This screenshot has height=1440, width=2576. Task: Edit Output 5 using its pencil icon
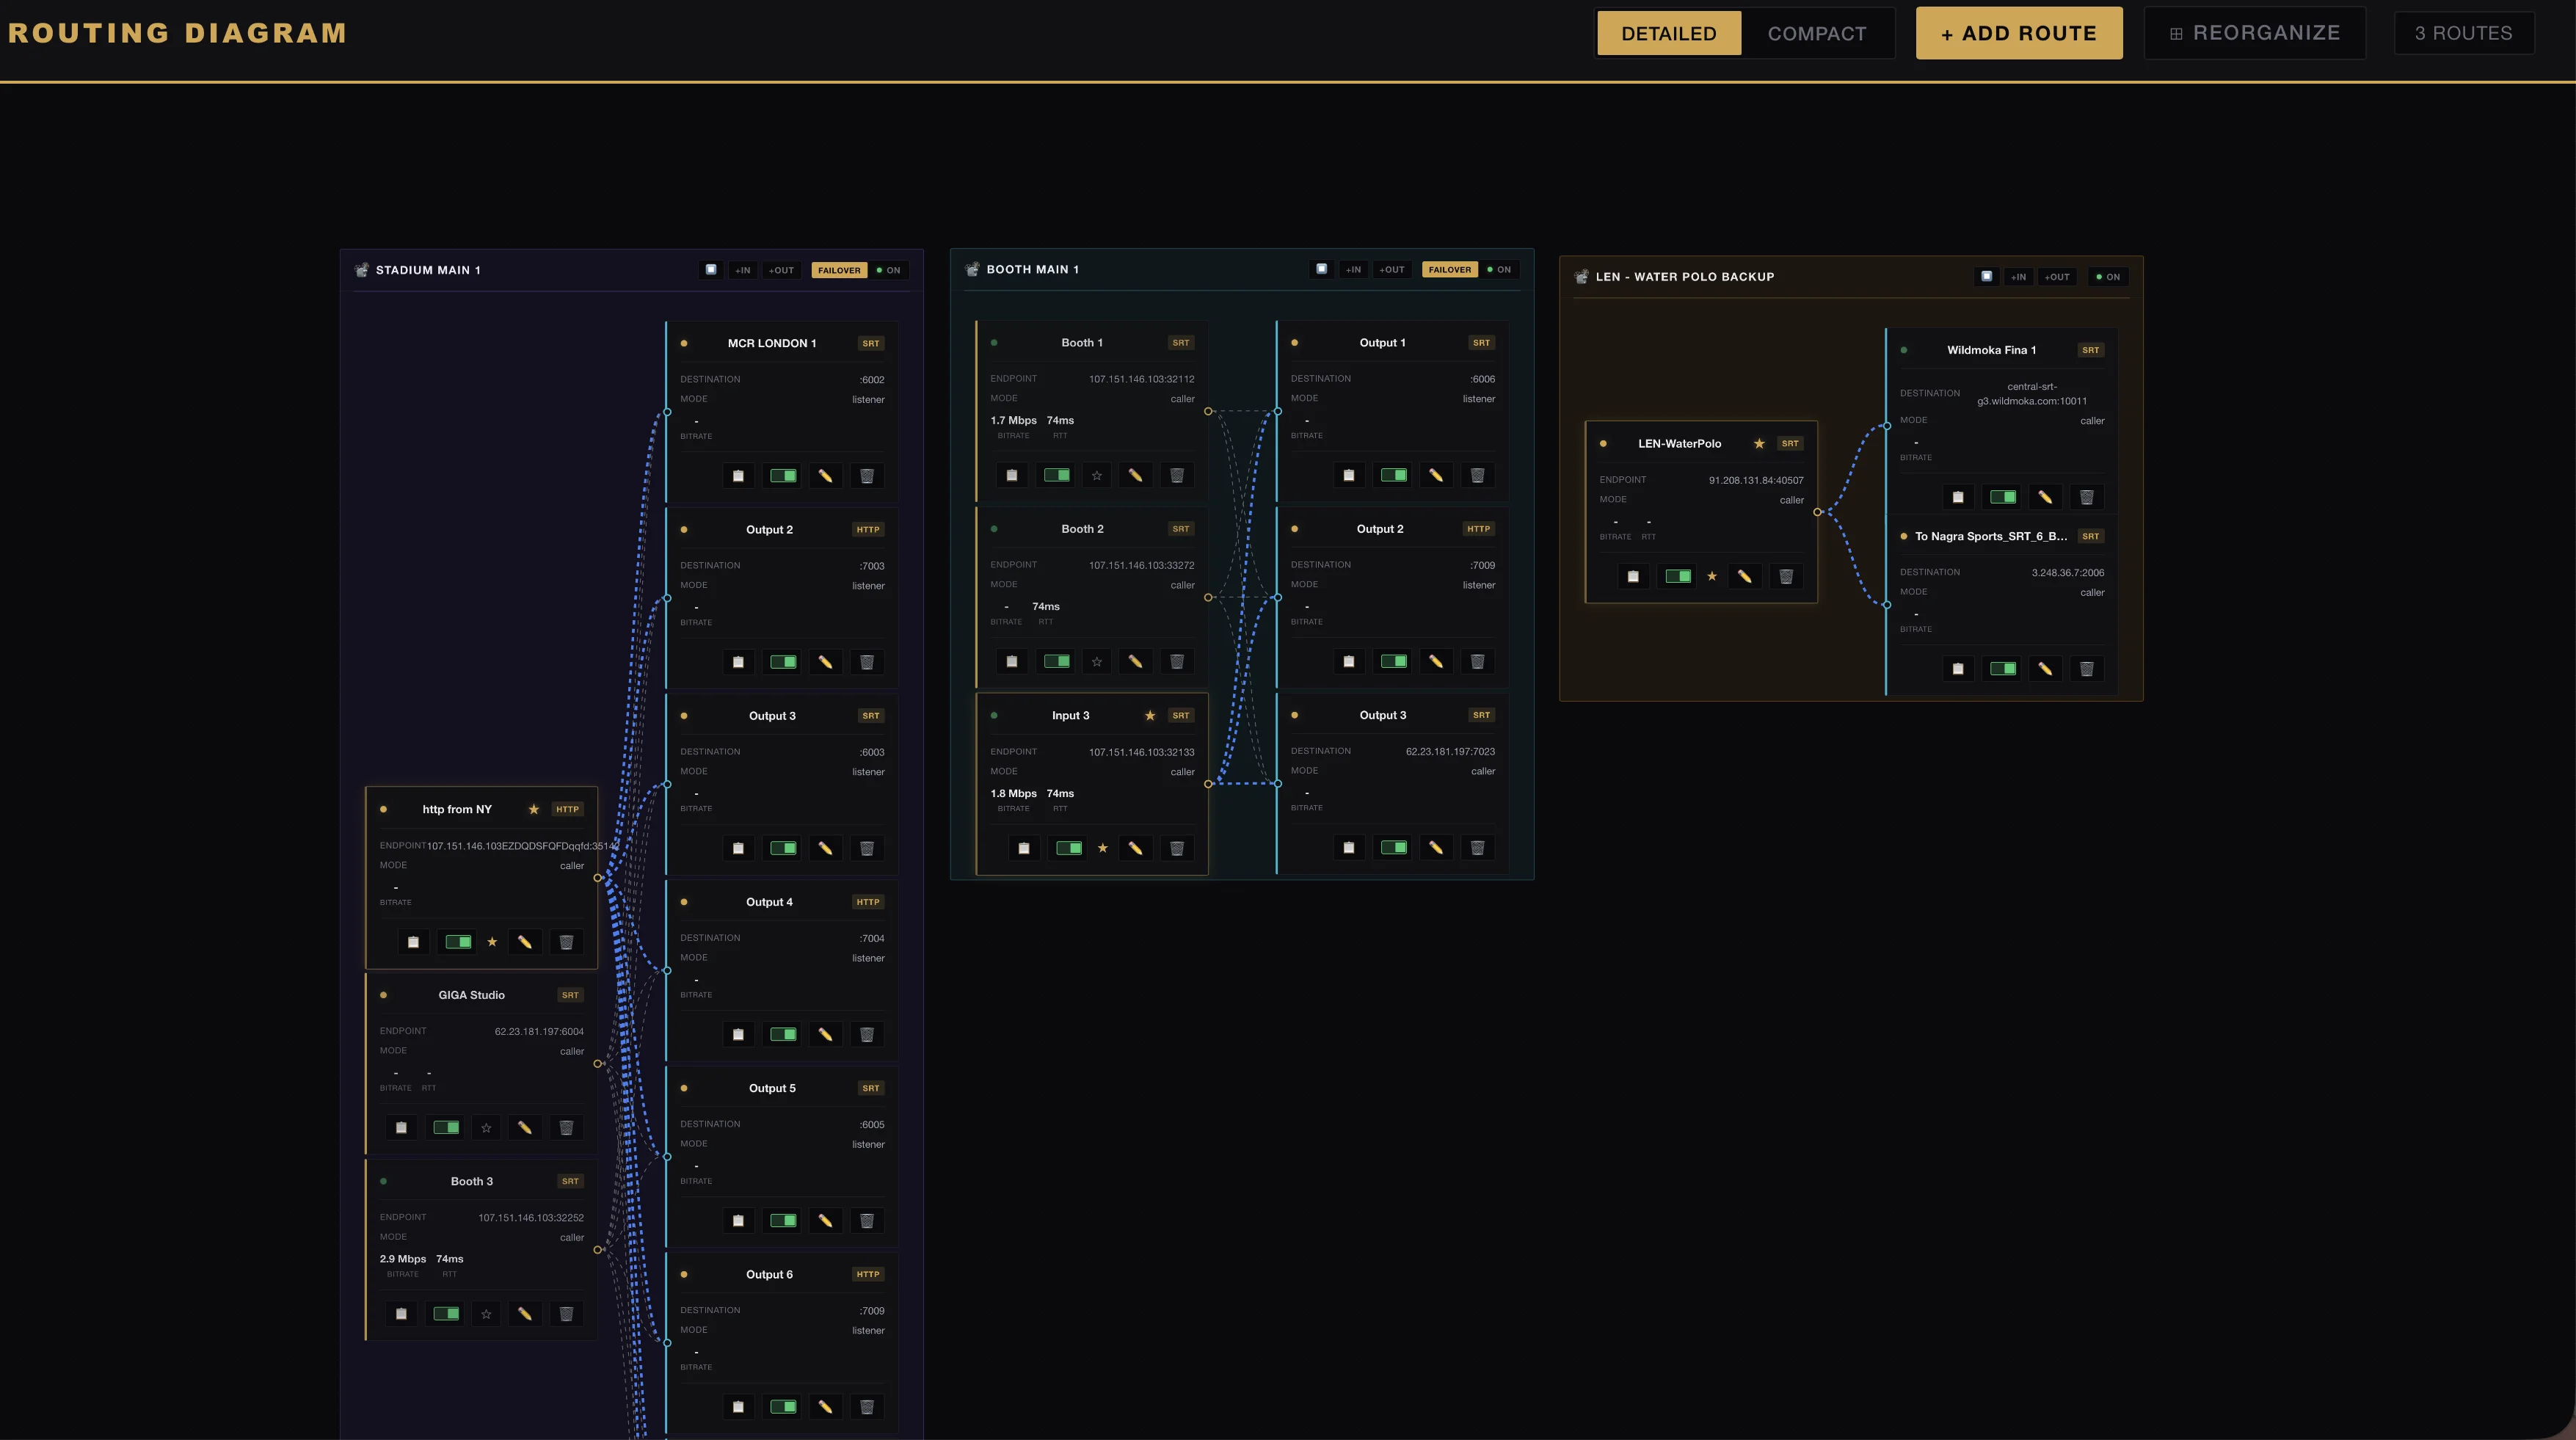pyautogui.click(x=826, y=1220)
